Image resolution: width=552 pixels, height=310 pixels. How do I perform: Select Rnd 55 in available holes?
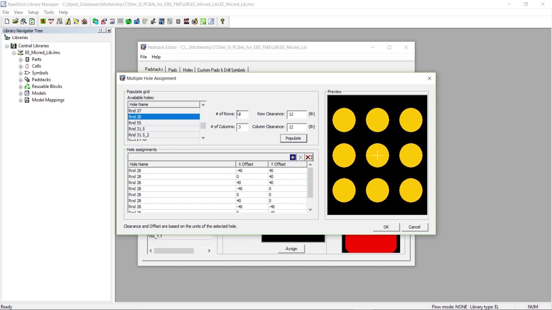click(x=163, y=123)
